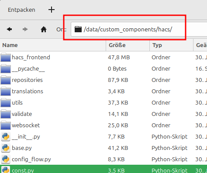
Task: Click the 41,2 KB size value
Action: coord(118,148)
